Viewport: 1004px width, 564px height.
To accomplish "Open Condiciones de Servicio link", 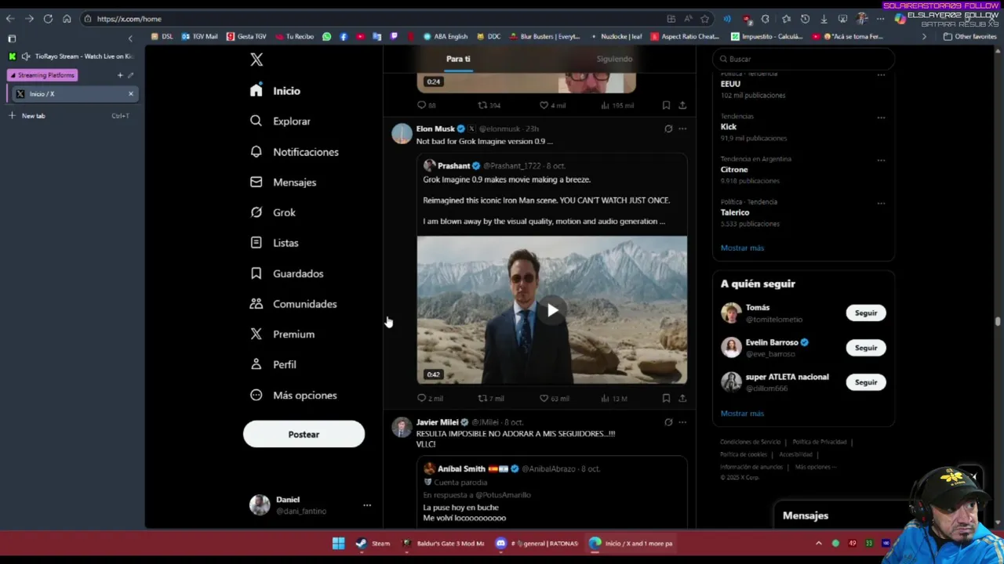I will [750, 442].
